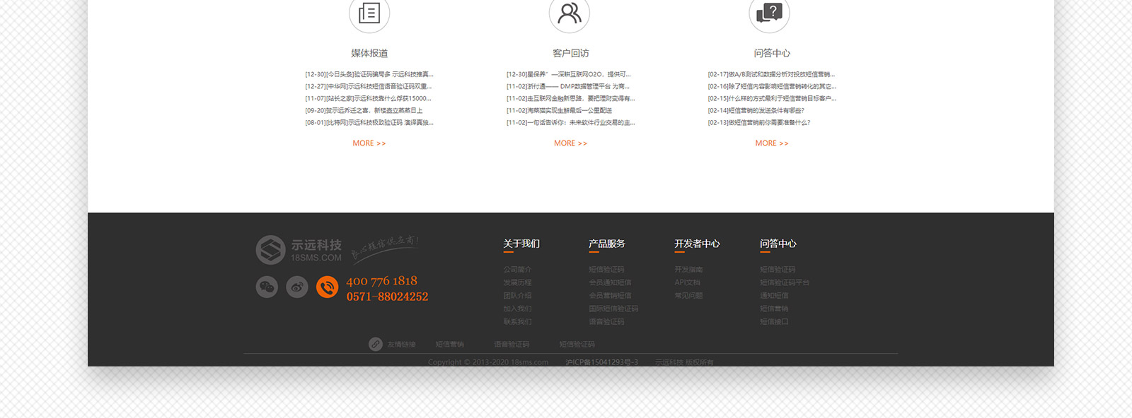Open 短信接口 footer link
This screenshot has width=1132, height=418.
click(x=774, y=321)
